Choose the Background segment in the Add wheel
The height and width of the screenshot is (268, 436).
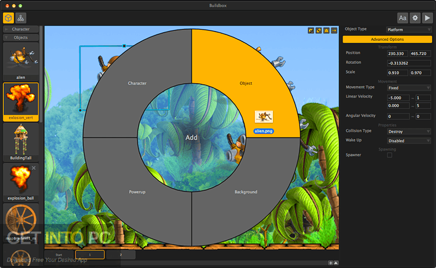246,192
